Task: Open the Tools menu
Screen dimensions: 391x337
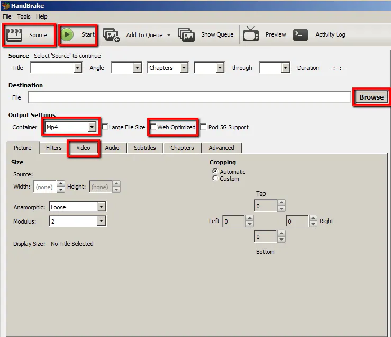Action: [x=24, y=16]
